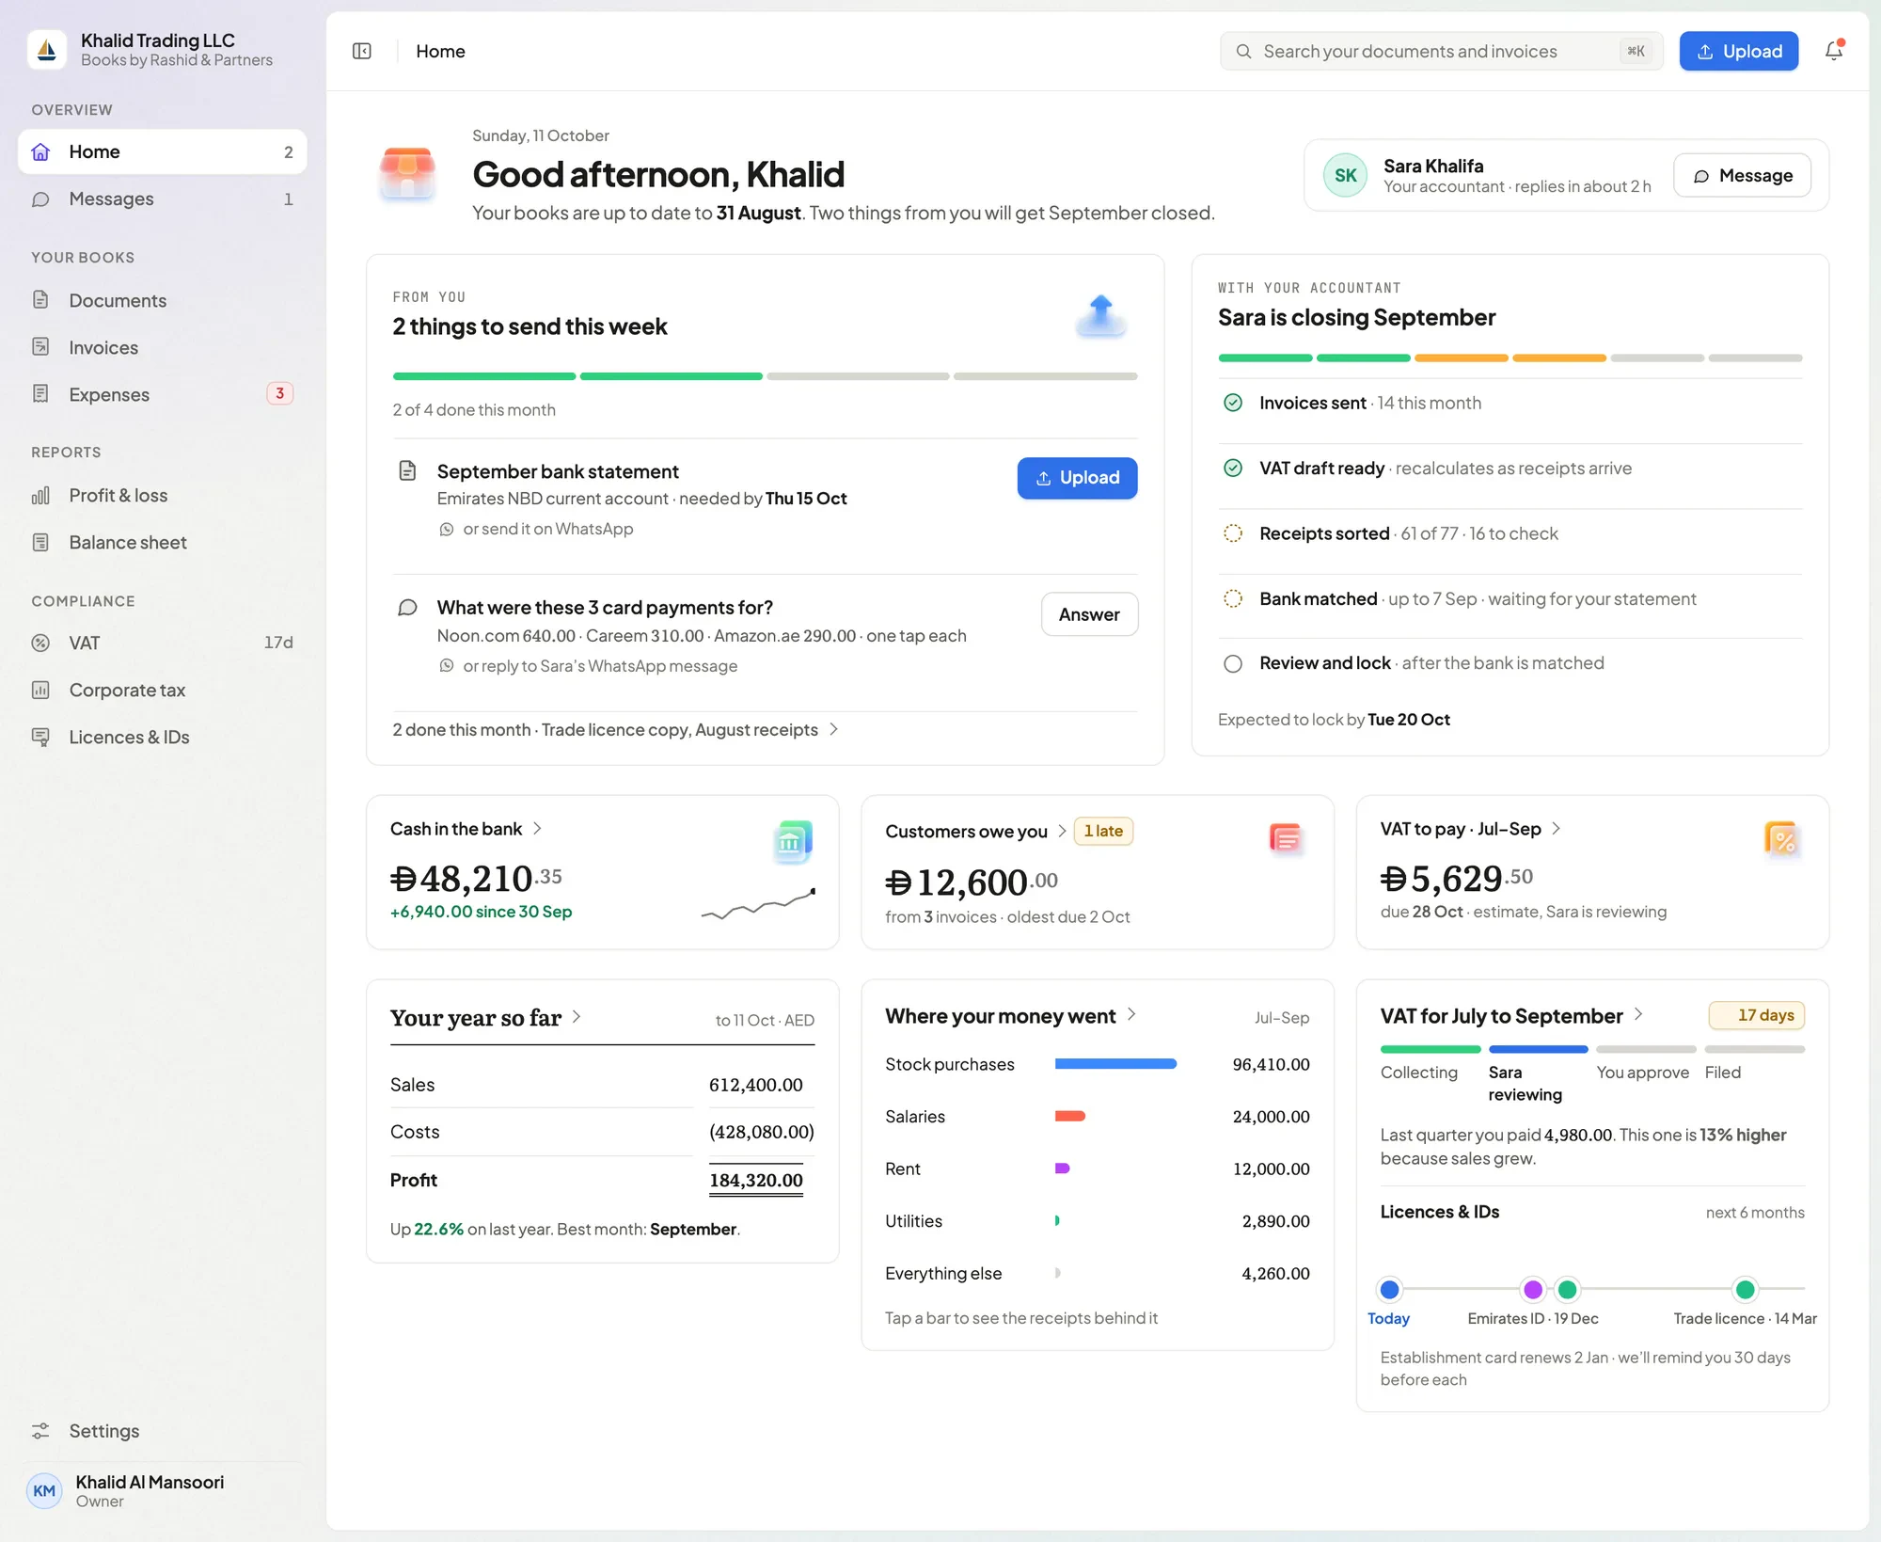1881x1542 pixels.
Task: Answer the card payments question
Action: [x=1089, y=614]
